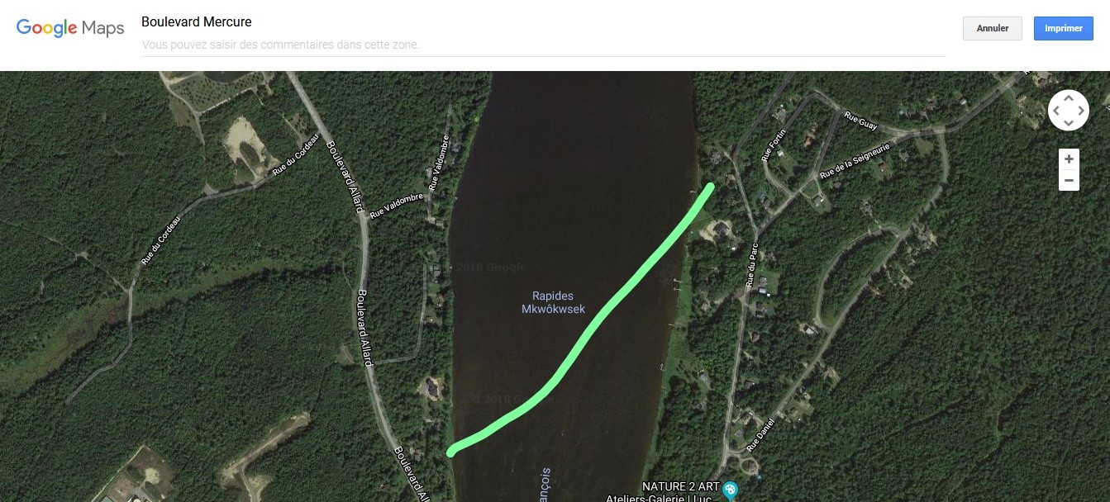
Task: Pan map up with the top arrow
Action: coord(1069,98)
